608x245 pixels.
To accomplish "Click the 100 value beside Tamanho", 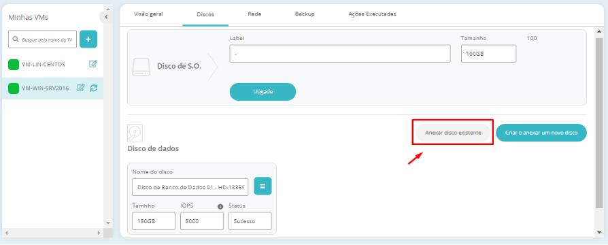I will (532, 38).
